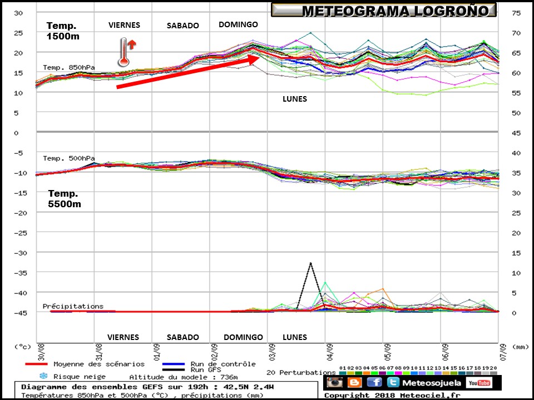Click the blue Run de contrôle line sample

174,364
